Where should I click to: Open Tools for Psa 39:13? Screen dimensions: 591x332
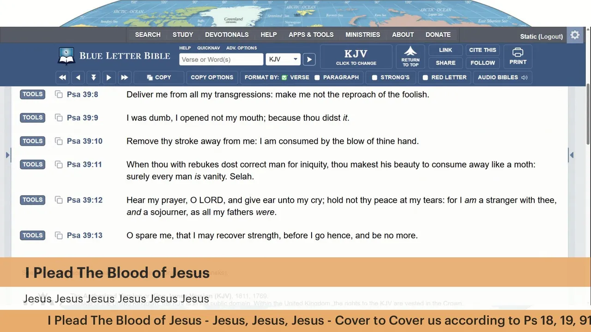pyautogui.click(x=32, y=236)
